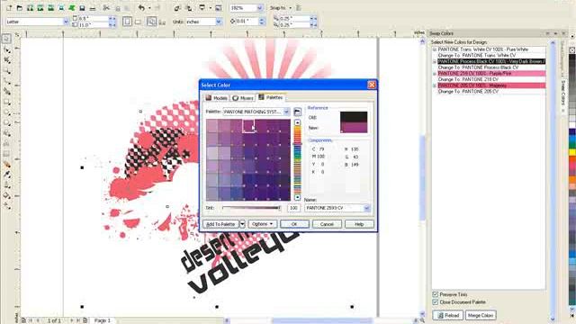The width and height of the screenshot is (576, 324).
Task: Collapse the PANTONE Trans. White CV tree node
Action: [435, 49]
